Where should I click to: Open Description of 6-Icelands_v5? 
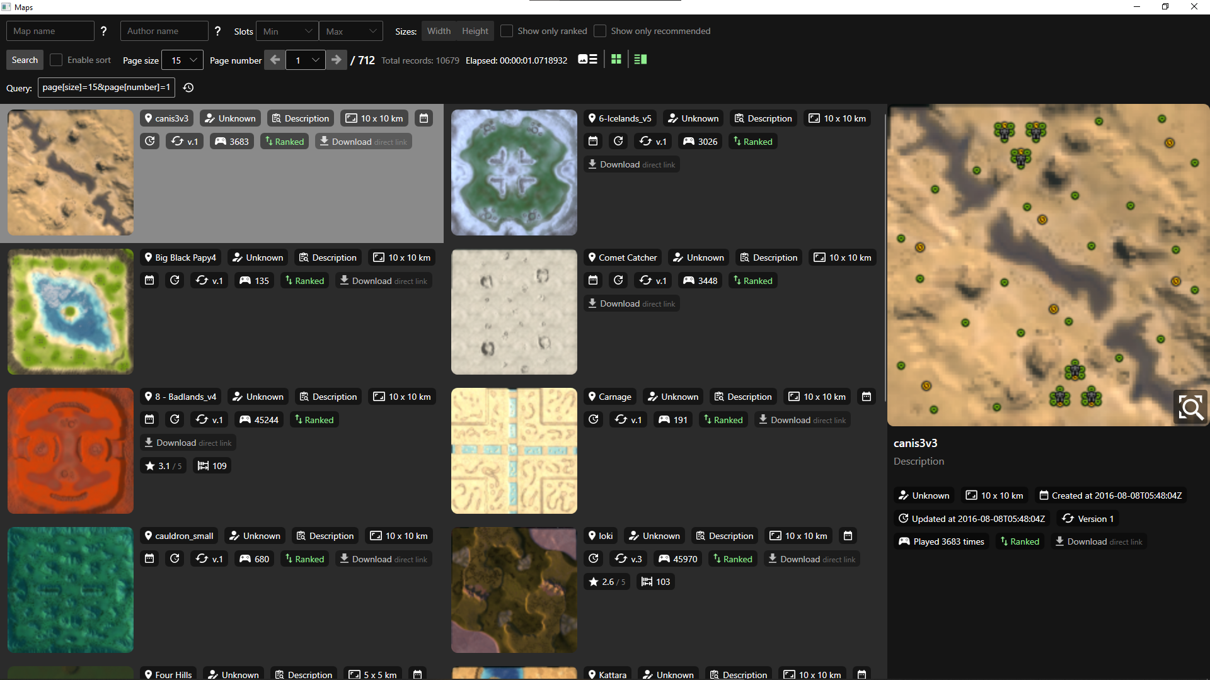click(763, 118)
